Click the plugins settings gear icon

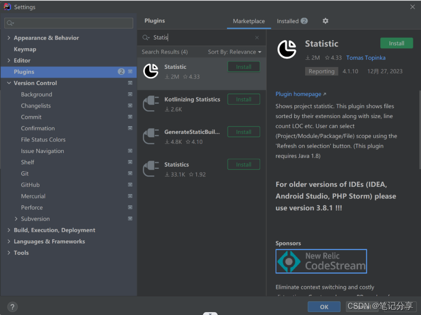tap(325, 21)
